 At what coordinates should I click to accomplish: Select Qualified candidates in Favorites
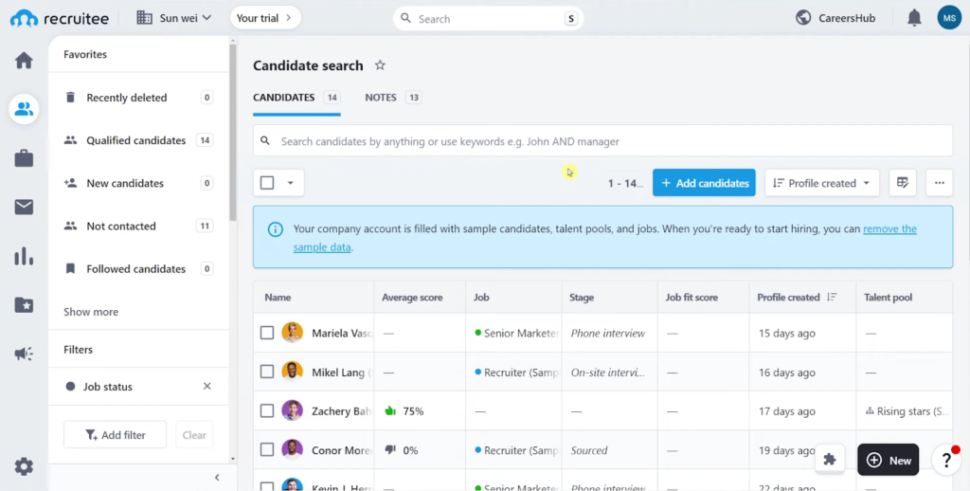pyautogui.click(x=135, y=140)
